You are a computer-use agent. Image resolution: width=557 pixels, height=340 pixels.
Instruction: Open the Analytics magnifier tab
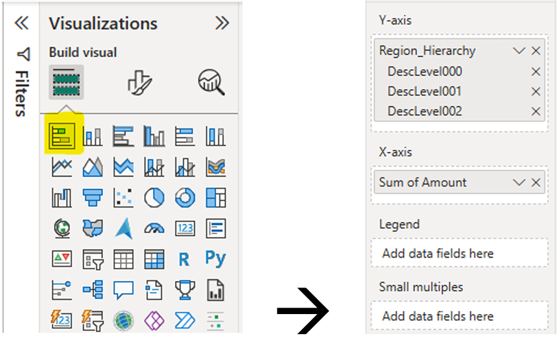click(x=211, y=82)
